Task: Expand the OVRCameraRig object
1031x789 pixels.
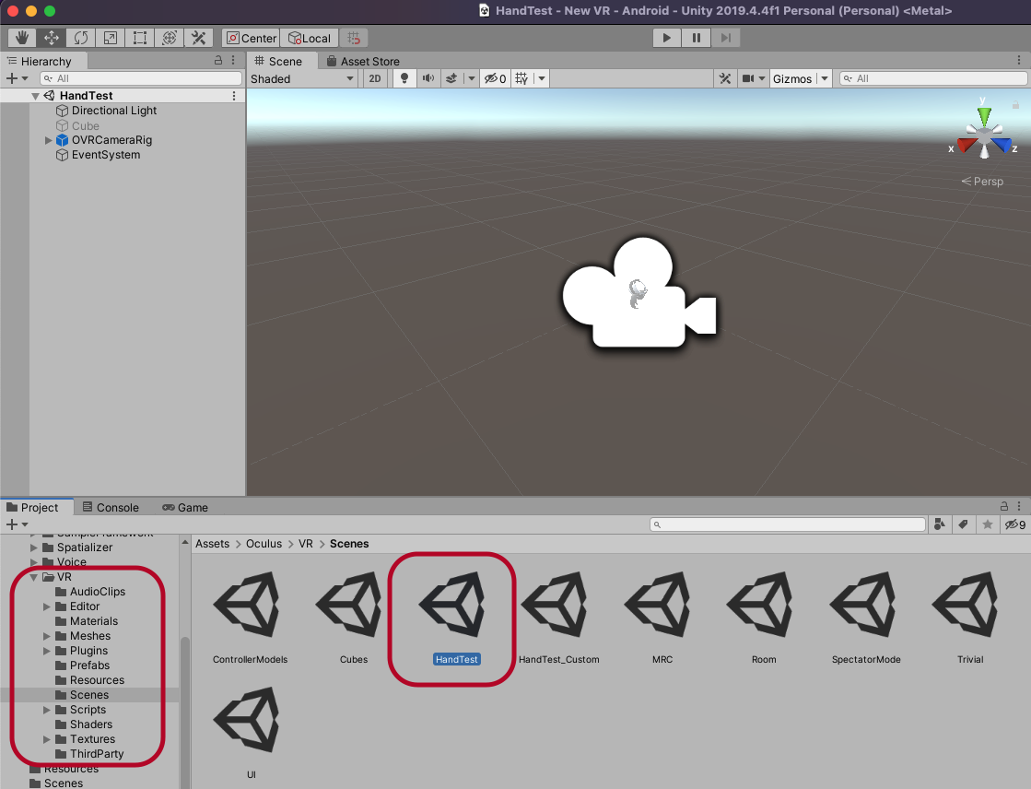Action: coord(48,140)
